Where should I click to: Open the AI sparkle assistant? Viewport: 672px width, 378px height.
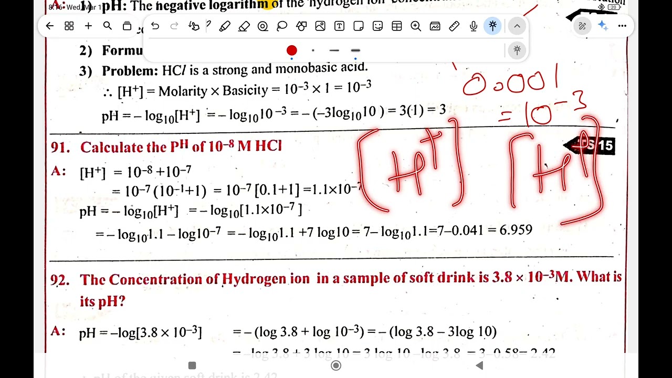tap(603, 26)
